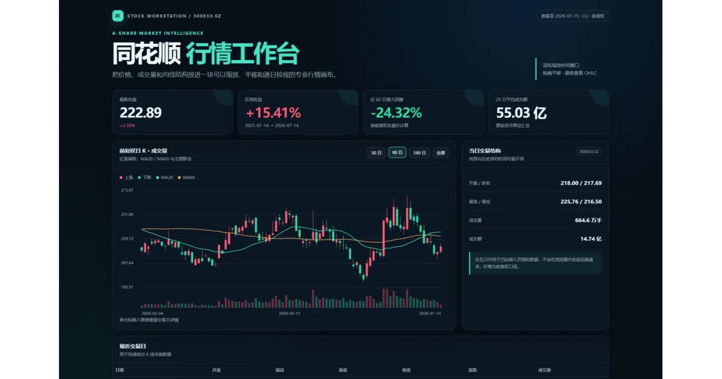722x379 pixels.
Task: Click the +2.39% change under latest close
Action: pyautogui.click(x=128, y=126)
